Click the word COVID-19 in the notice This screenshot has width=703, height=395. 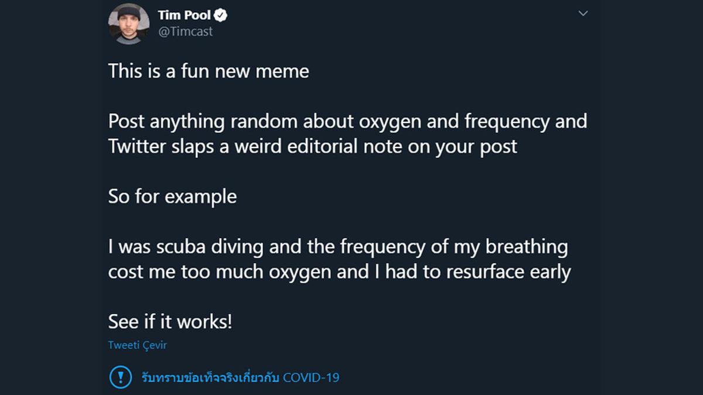pos(311,377)
